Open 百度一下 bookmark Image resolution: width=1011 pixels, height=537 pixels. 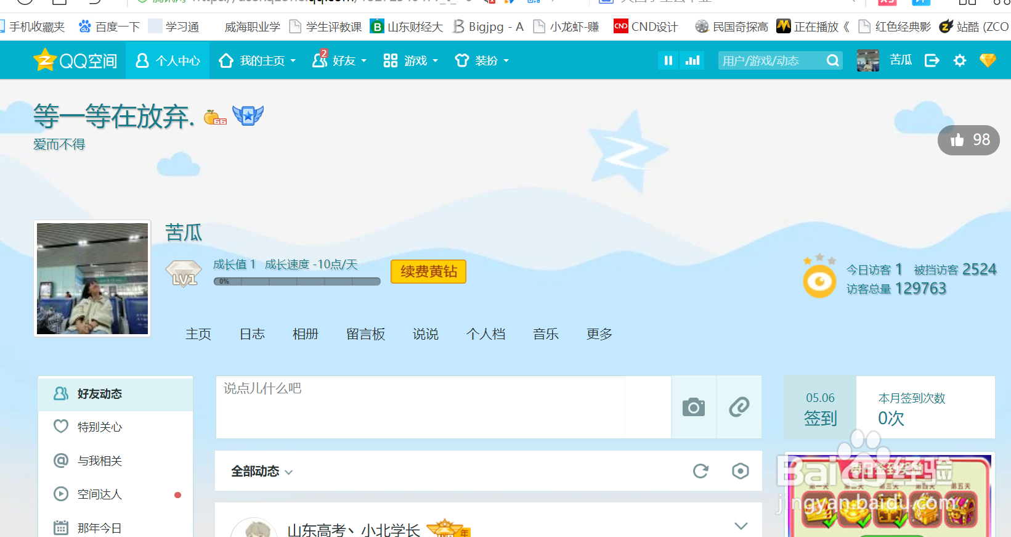click(x=109, y=27)
